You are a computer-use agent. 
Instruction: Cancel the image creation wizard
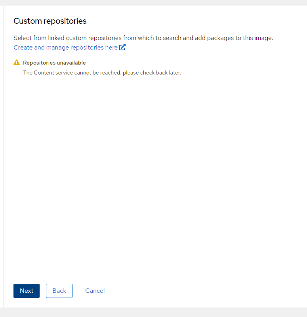(x=95, y=291)
